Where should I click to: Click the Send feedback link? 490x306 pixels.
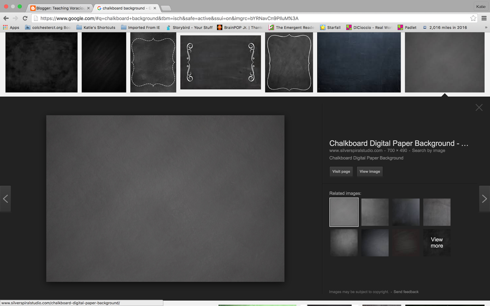(x=407, y=292)
